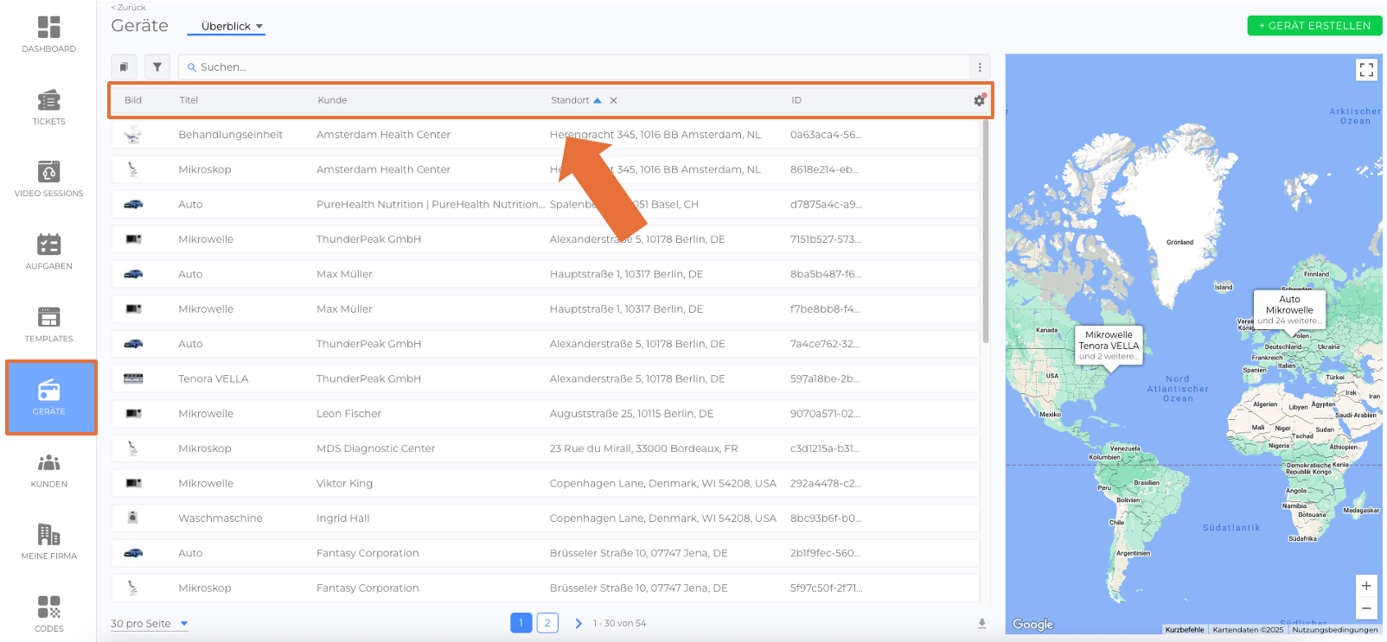Open the three-dot menu beside search
1387x642 pixels.
[x=979, y=67]
